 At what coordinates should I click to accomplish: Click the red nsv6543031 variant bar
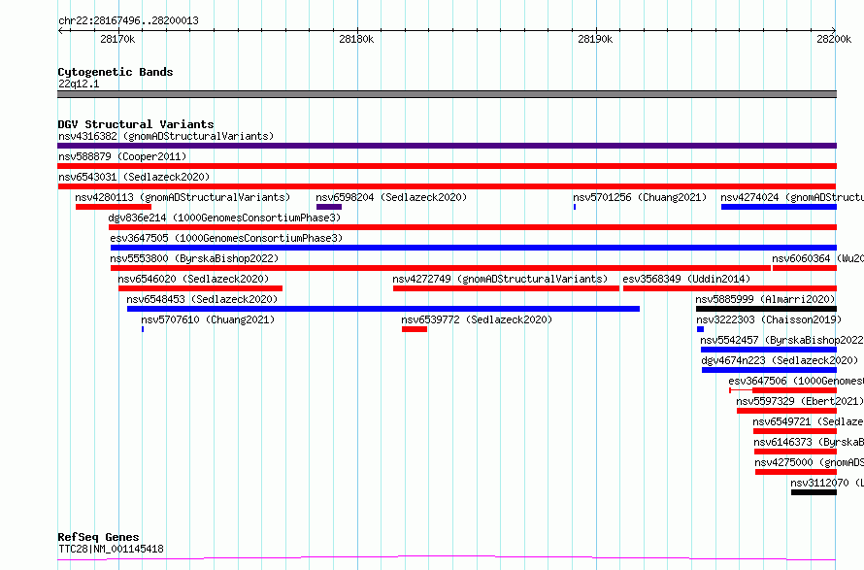click(x=447, y=186)
